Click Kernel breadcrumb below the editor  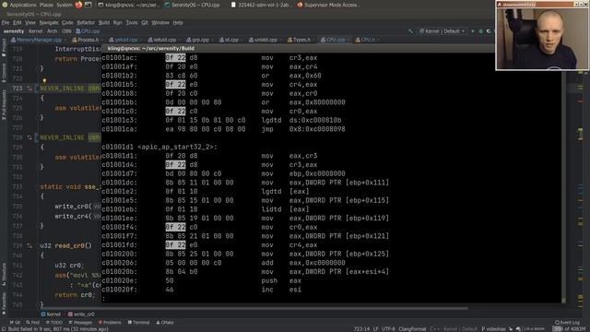(51, 314)
